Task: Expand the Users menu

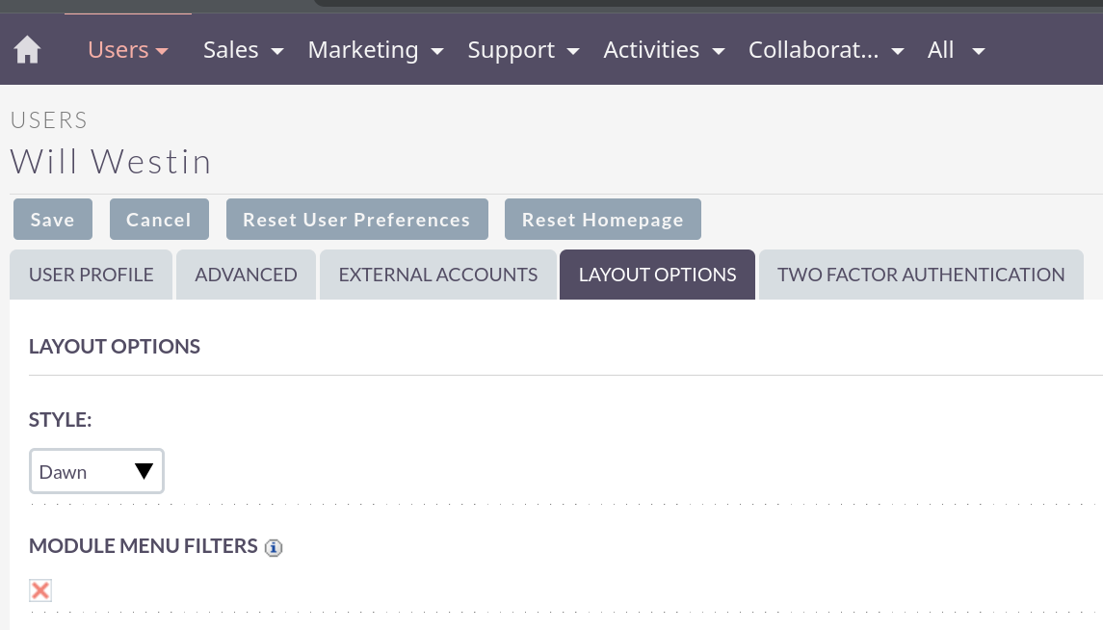Action: point(127,50)
